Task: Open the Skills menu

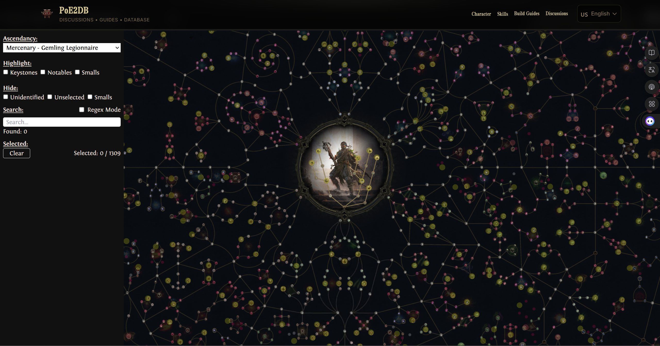Action: [x=502, y=14]
